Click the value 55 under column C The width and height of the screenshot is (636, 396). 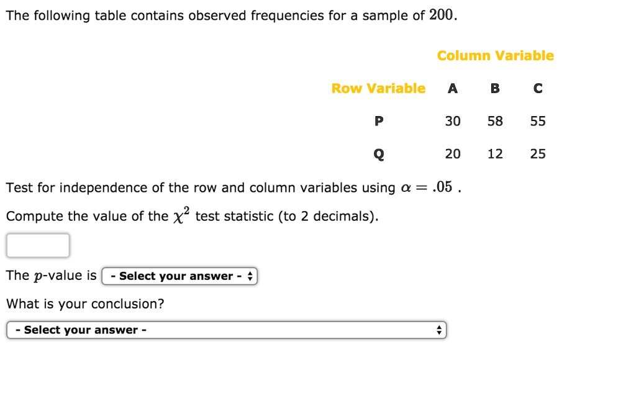click(x=537, y=121)
